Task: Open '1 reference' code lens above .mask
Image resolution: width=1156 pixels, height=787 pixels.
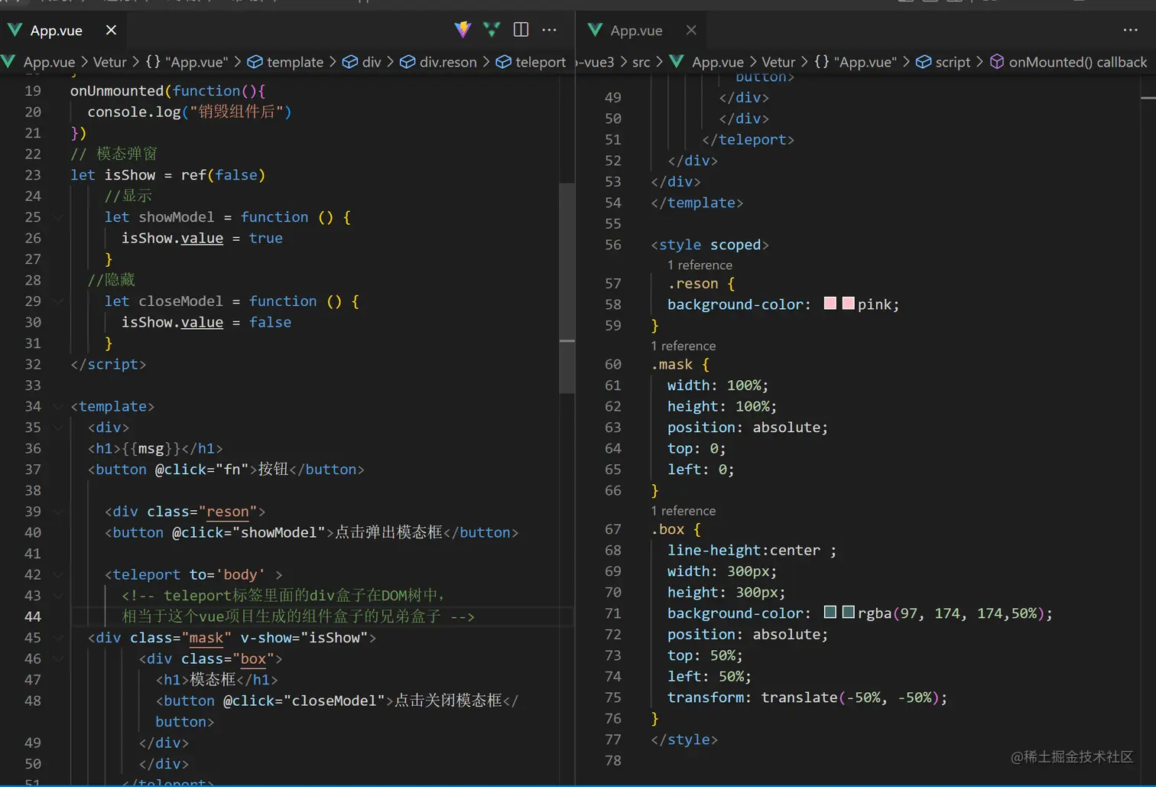Action: point(684,346)
